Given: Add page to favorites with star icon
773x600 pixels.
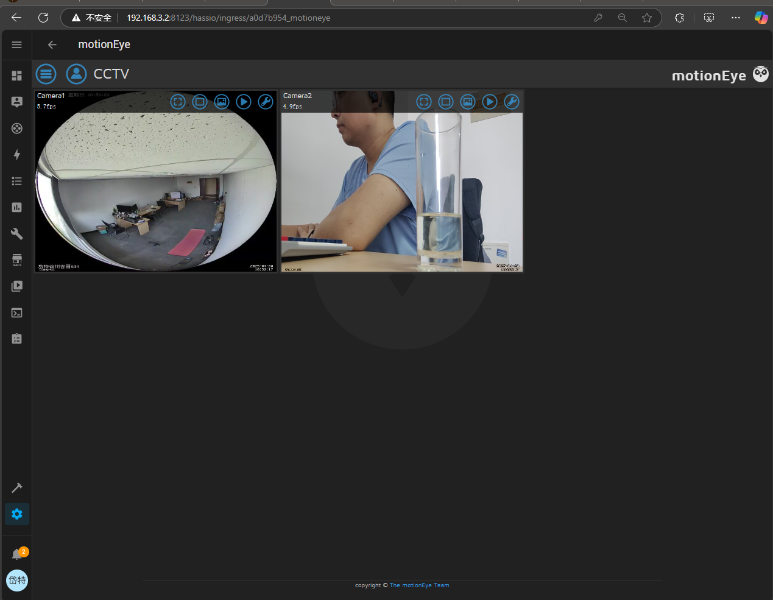Looking at the screenshot, I should click(647, 18).
